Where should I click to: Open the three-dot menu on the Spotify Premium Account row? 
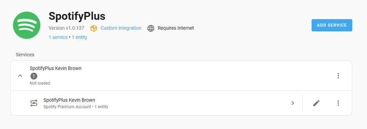tap(338, 103)
